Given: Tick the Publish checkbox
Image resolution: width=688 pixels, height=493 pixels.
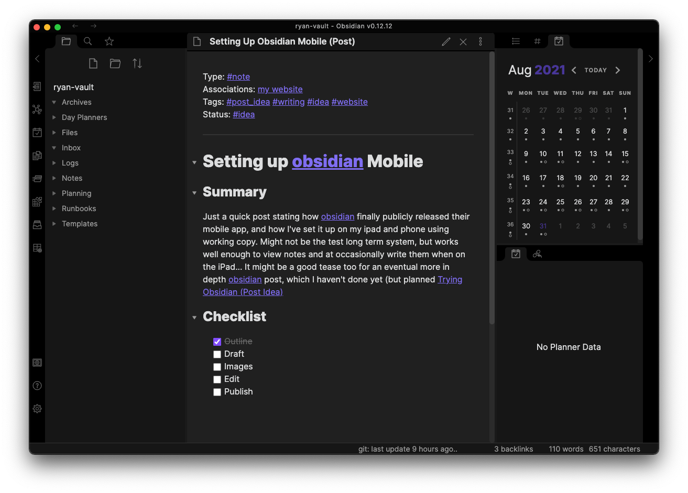Looking at the screenshot, I should [217, 392].
